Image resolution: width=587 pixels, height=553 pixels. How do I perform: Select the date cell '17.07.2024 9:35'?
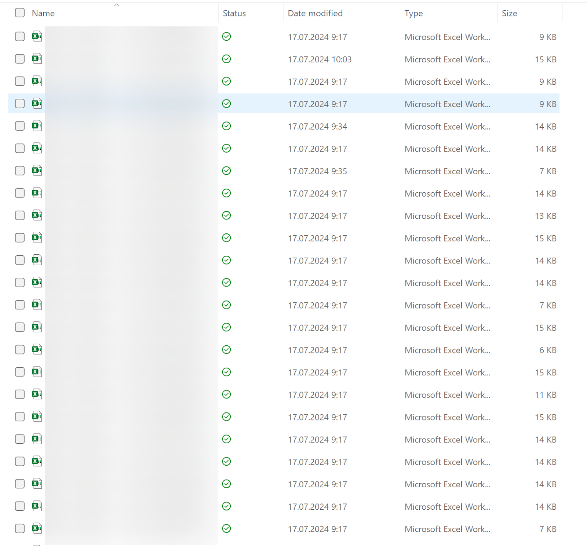pyautogui.click(x=317, y=171)
